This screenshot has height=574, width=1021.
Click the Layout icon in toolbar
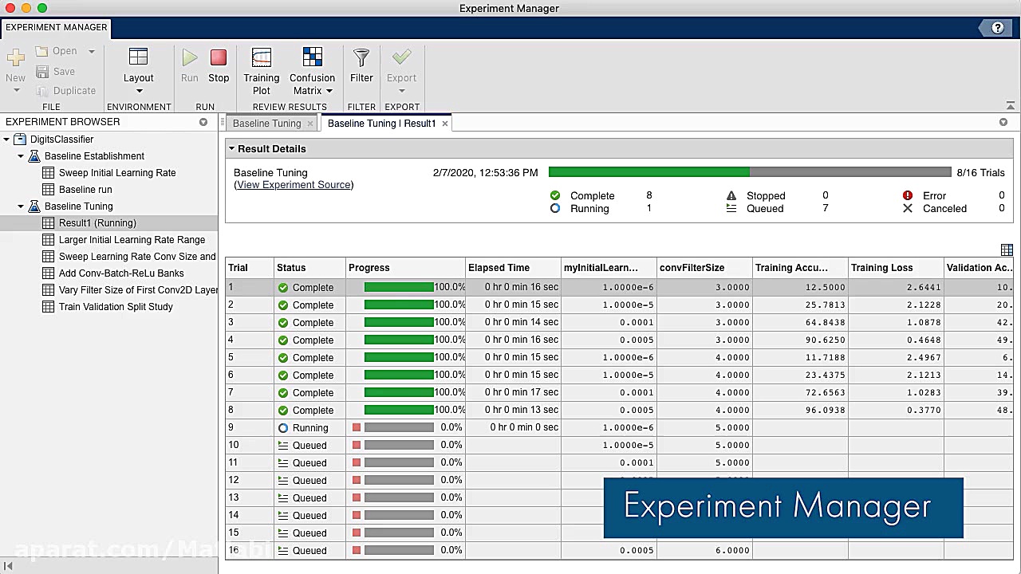click(x=138, y=58)
